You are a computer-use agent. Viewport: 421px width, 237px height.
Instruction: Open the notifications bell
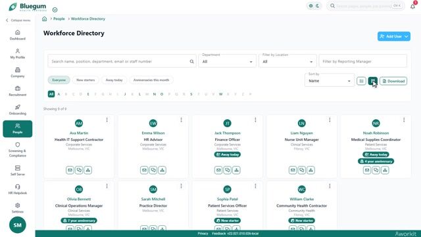(x=412, y=7)
